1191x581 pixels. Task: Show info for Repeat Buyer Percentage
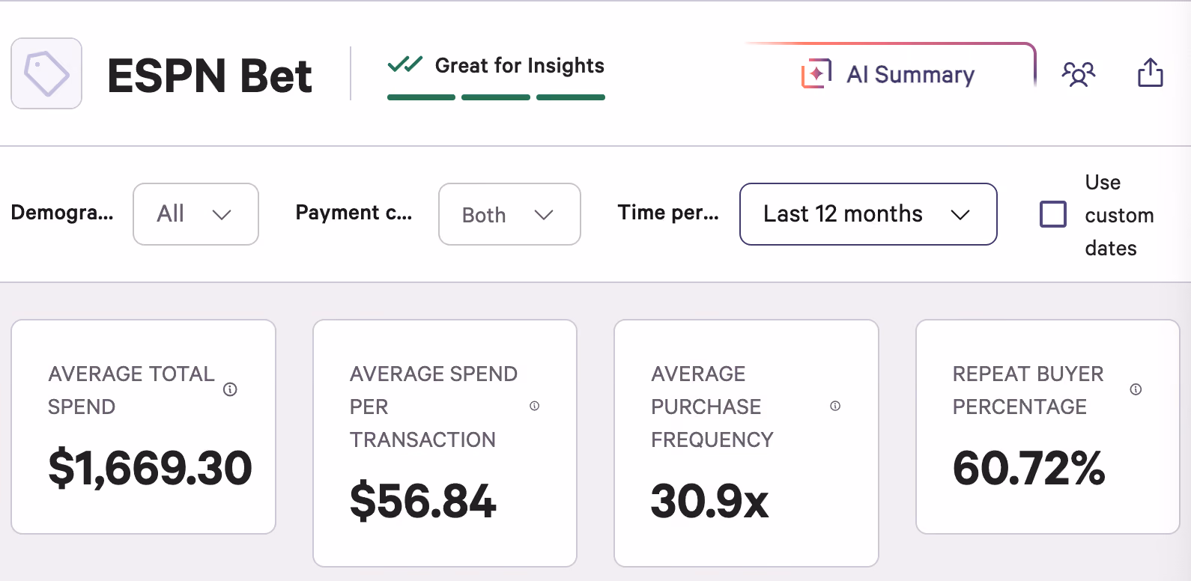point(1136,389)
